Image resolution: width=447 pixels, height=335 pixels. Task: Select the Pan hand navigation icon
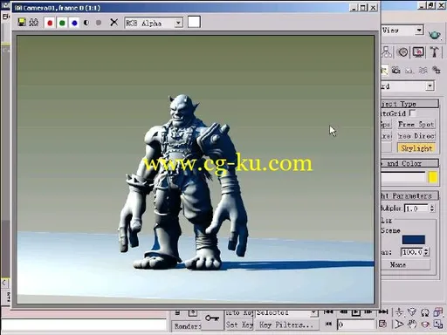(x=412, y=324)
